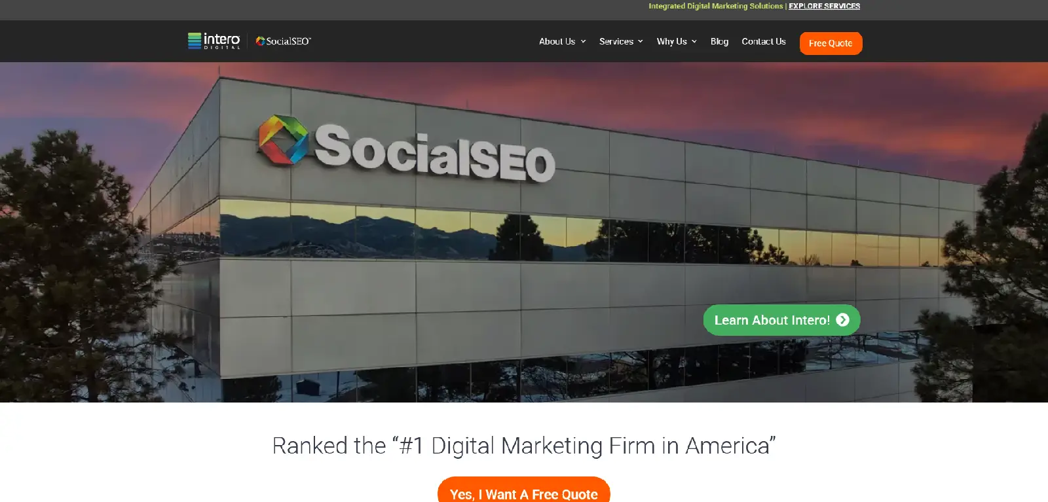Click the Ranked #1 Digital Marketing Firm heading
The image size is (1048, 502).
click(524, 446)
